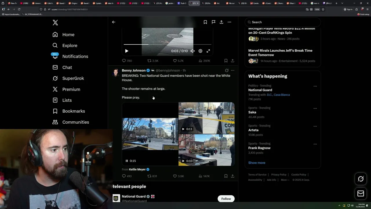The height and width of the screenshot is (209, 371).
Task: Open top video settings gear
Action: (x=200, y=51)
